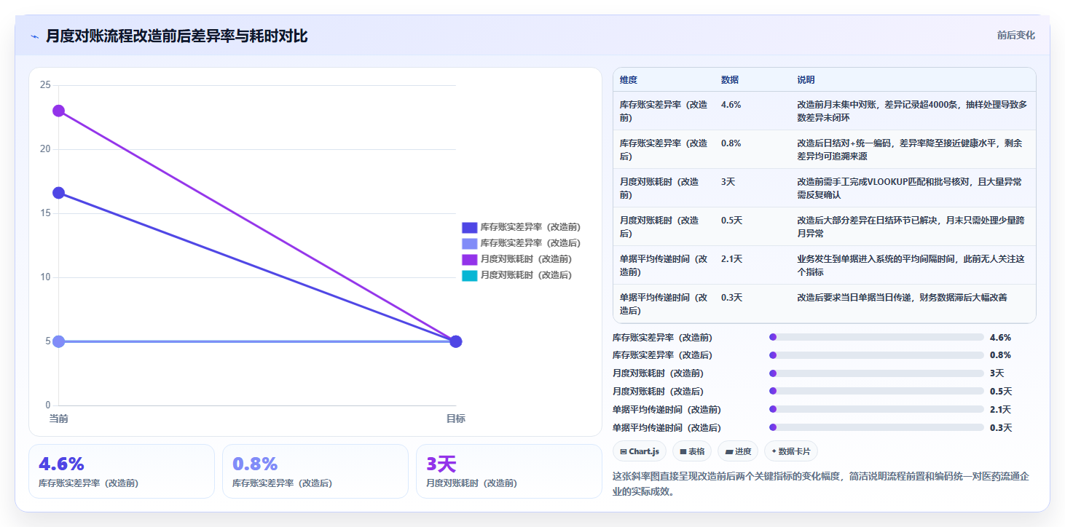This screenshot has width=1065, height=527.
Task: Click description about 差异记录超4000条
Action: (912, 111)
